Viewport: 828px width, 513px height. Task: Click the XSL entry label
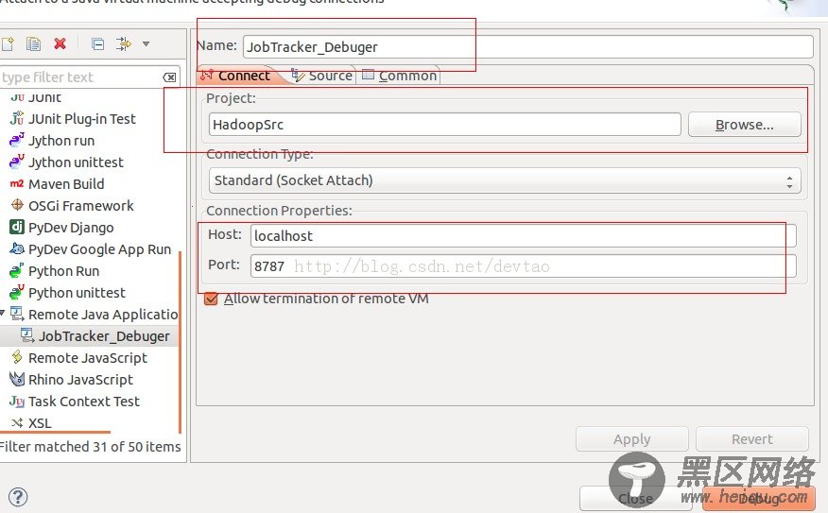(x=40, y=423)
